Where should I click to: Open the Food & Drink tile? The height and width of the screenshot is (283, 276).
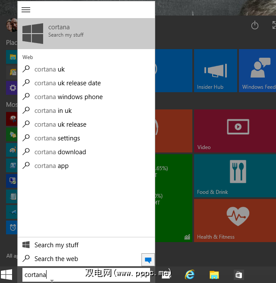pyautogui.click(x=235, y=175)
